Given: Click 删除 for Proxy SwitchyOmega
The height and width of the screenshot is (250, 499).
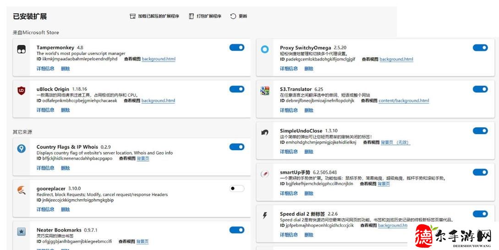Looking at the screenshot, I should coord(309,69).
